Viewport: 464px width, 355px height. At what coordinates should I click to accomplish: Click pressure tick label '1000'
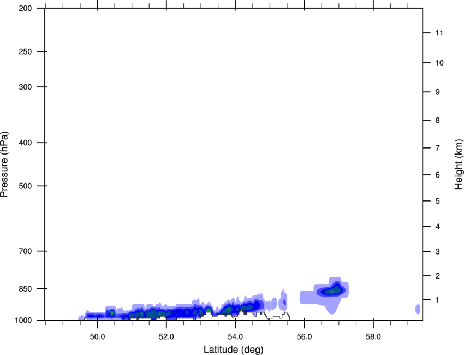point(23,320)
